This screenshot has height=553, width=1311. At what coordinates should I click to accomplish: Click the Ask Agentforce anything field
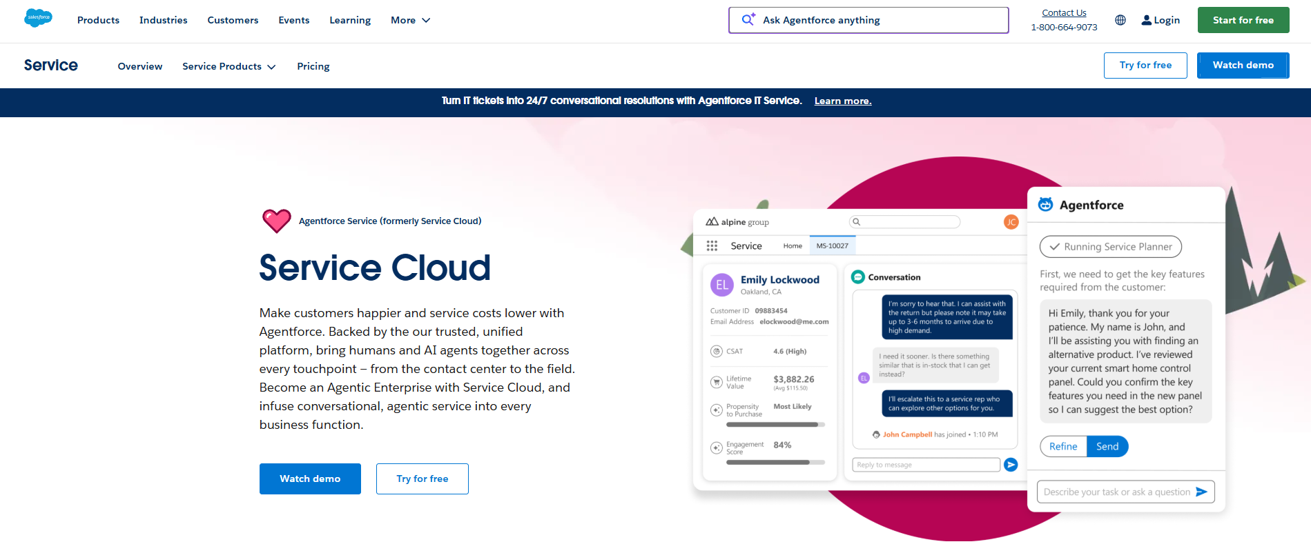(868, 20)
